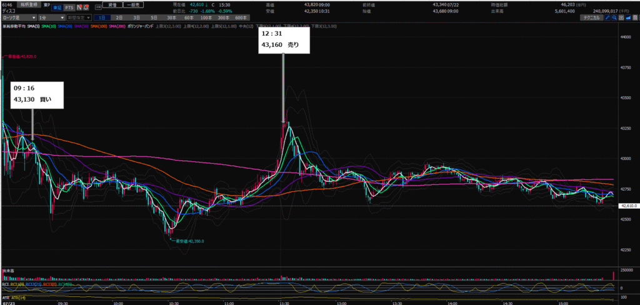Click the ATR(14) legend label
640x305 pixels.
(18, 297)
